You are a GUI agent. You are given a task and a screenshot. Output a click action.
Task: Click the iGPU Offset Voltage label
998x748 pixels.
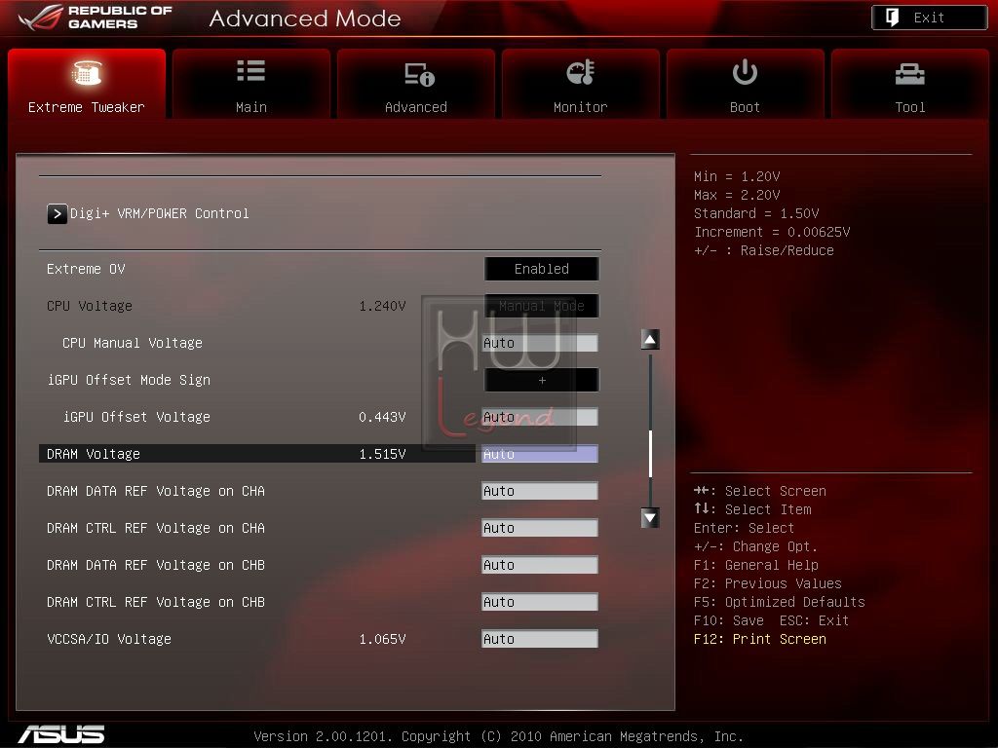[136, 417]
